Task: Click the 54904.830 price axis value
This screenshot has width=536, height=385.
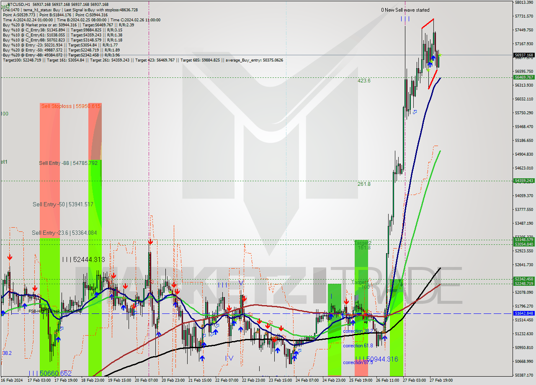Action: point(524,154)
